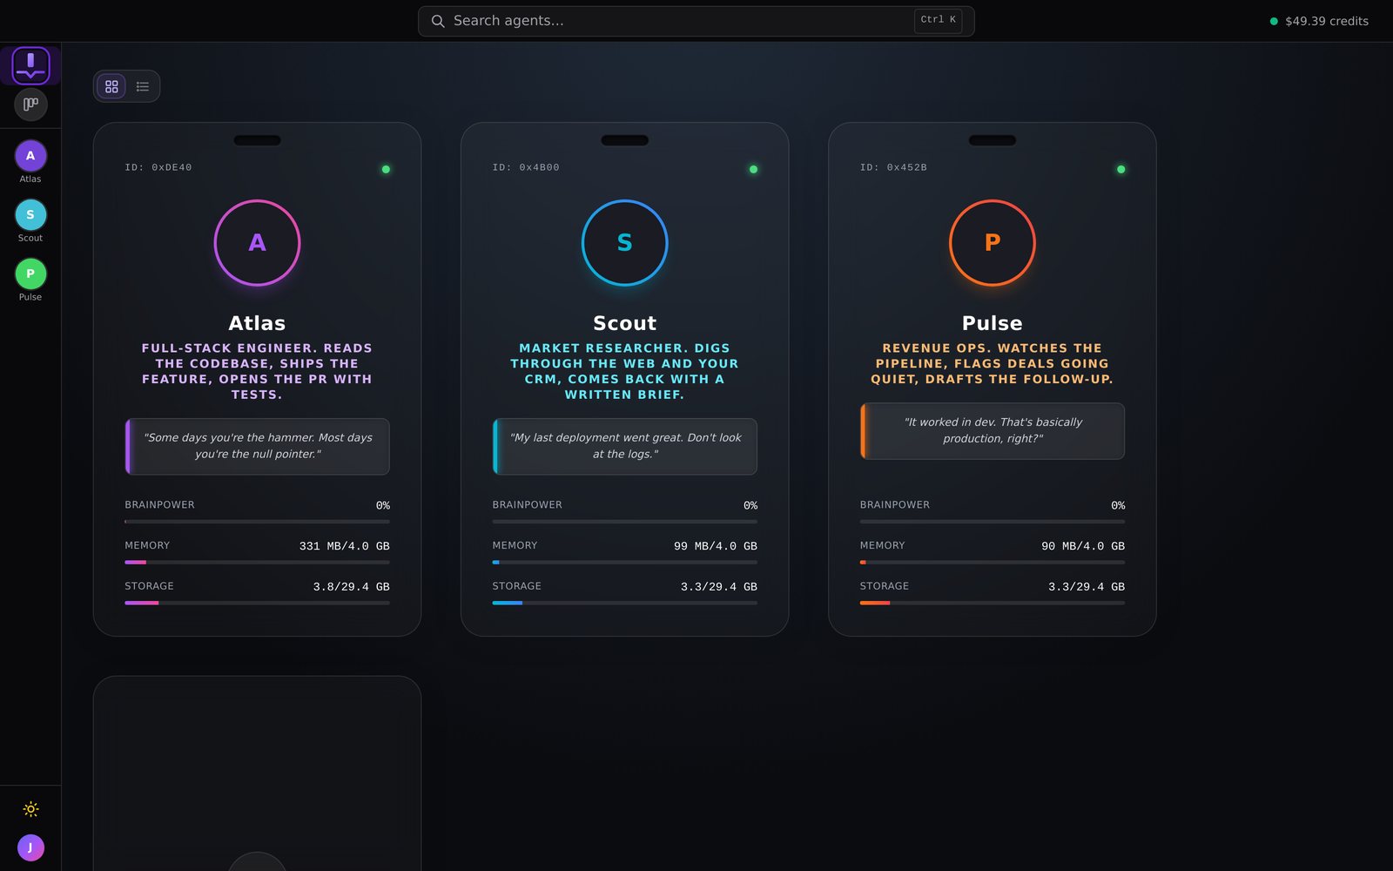
Task: Click the search magnifier icon
Action: click(x=438, y=21)
